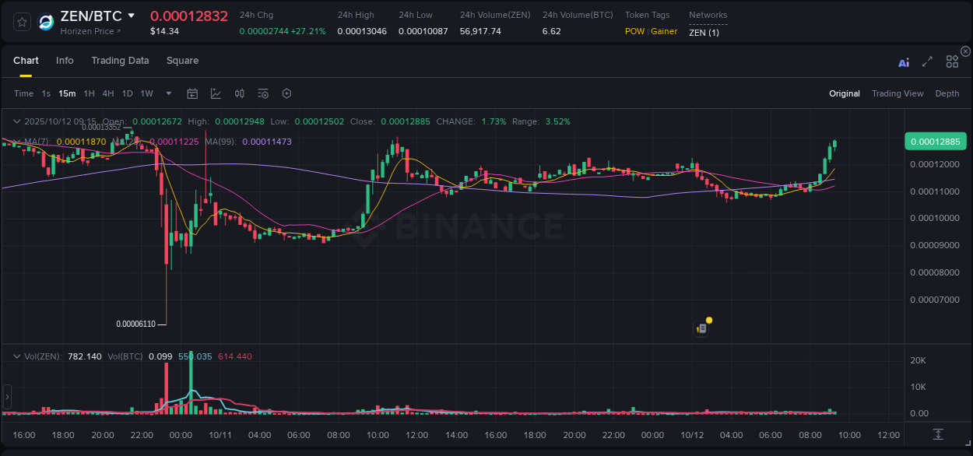Switch to the Trading Data tab

click(120, 61)
